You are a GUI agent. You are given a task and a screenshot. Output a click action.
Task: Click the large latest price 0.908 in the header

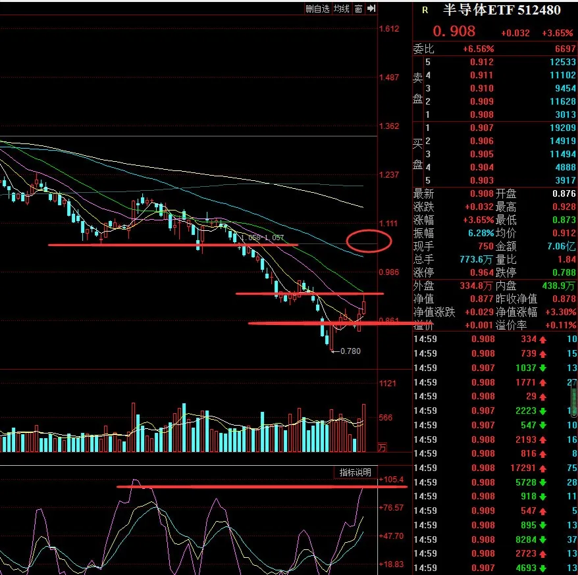pos(454,32)
